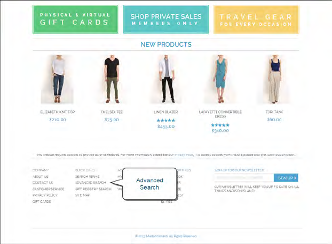Open the Elizabeth Knit Top product image

tap(58, 80)
